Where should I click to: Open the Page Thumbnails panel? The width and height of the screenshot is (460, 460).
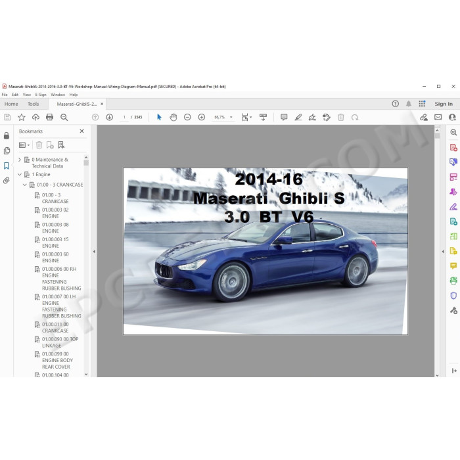[7, 150]
